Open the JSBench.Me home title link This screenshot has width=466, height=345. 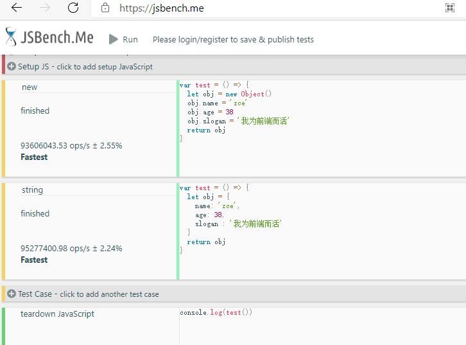click(x=56, y=37)
